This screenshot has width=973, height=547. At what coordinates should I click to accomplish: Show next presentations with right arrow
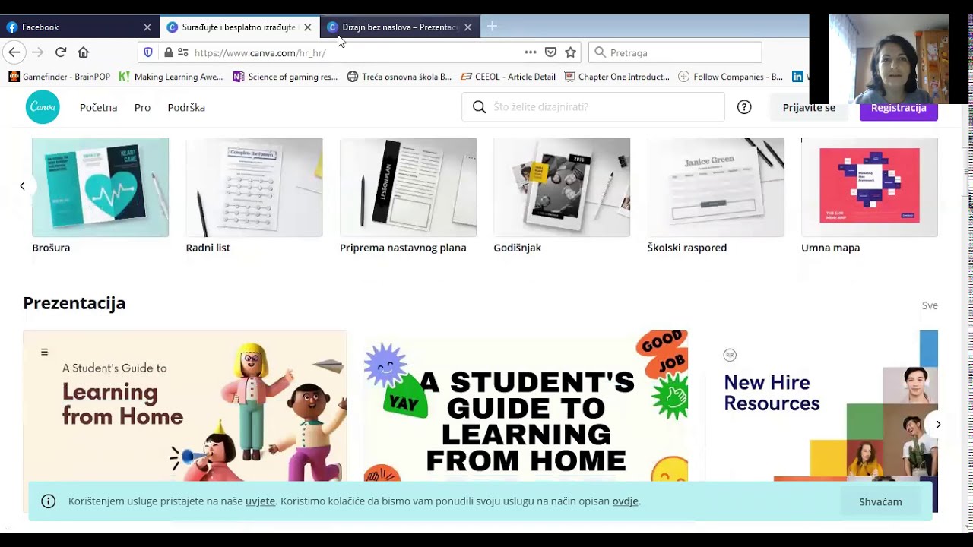coord(938,425)
